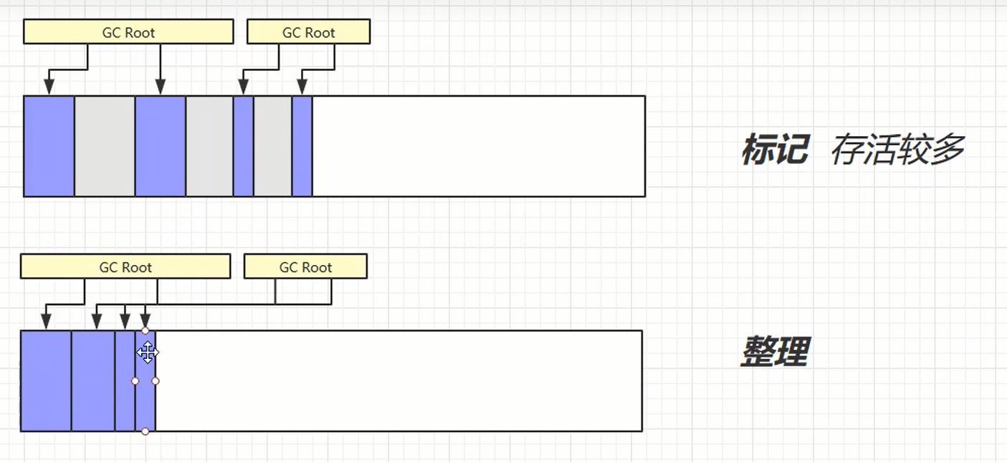Select the 存活较多 text label

(x=897, y=150)
